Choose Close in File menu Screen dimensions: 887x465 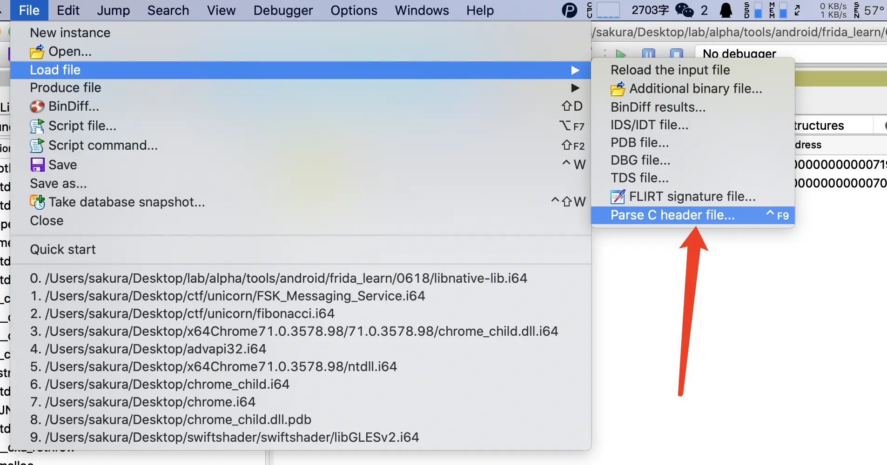pos(301,221)
